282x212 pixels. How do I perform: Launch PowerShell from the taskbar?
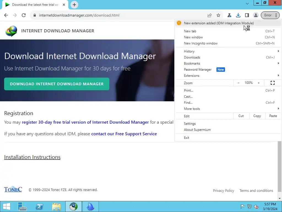(39, 206)
